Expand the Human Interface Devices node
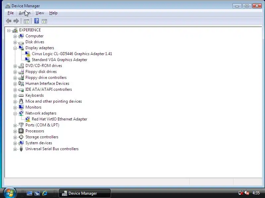Screen dimensions: 265x198 15,84
